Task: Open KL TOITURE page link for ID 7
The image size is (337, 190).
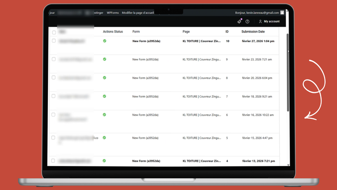Action: pyautogui.click(x=202, y=97)
